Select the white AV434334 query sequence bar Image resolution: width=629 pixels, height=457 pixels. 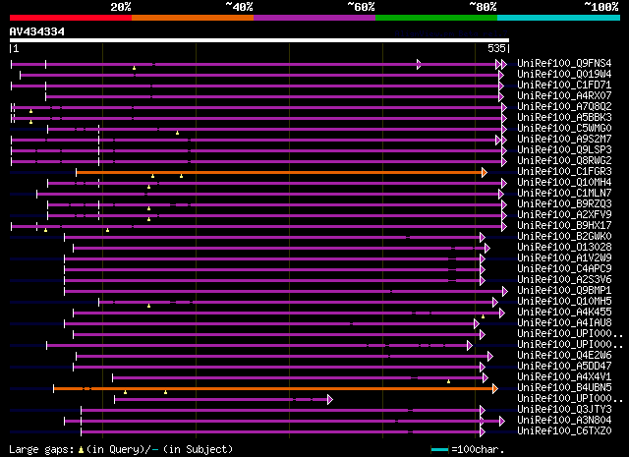click(x=259, y=40)
